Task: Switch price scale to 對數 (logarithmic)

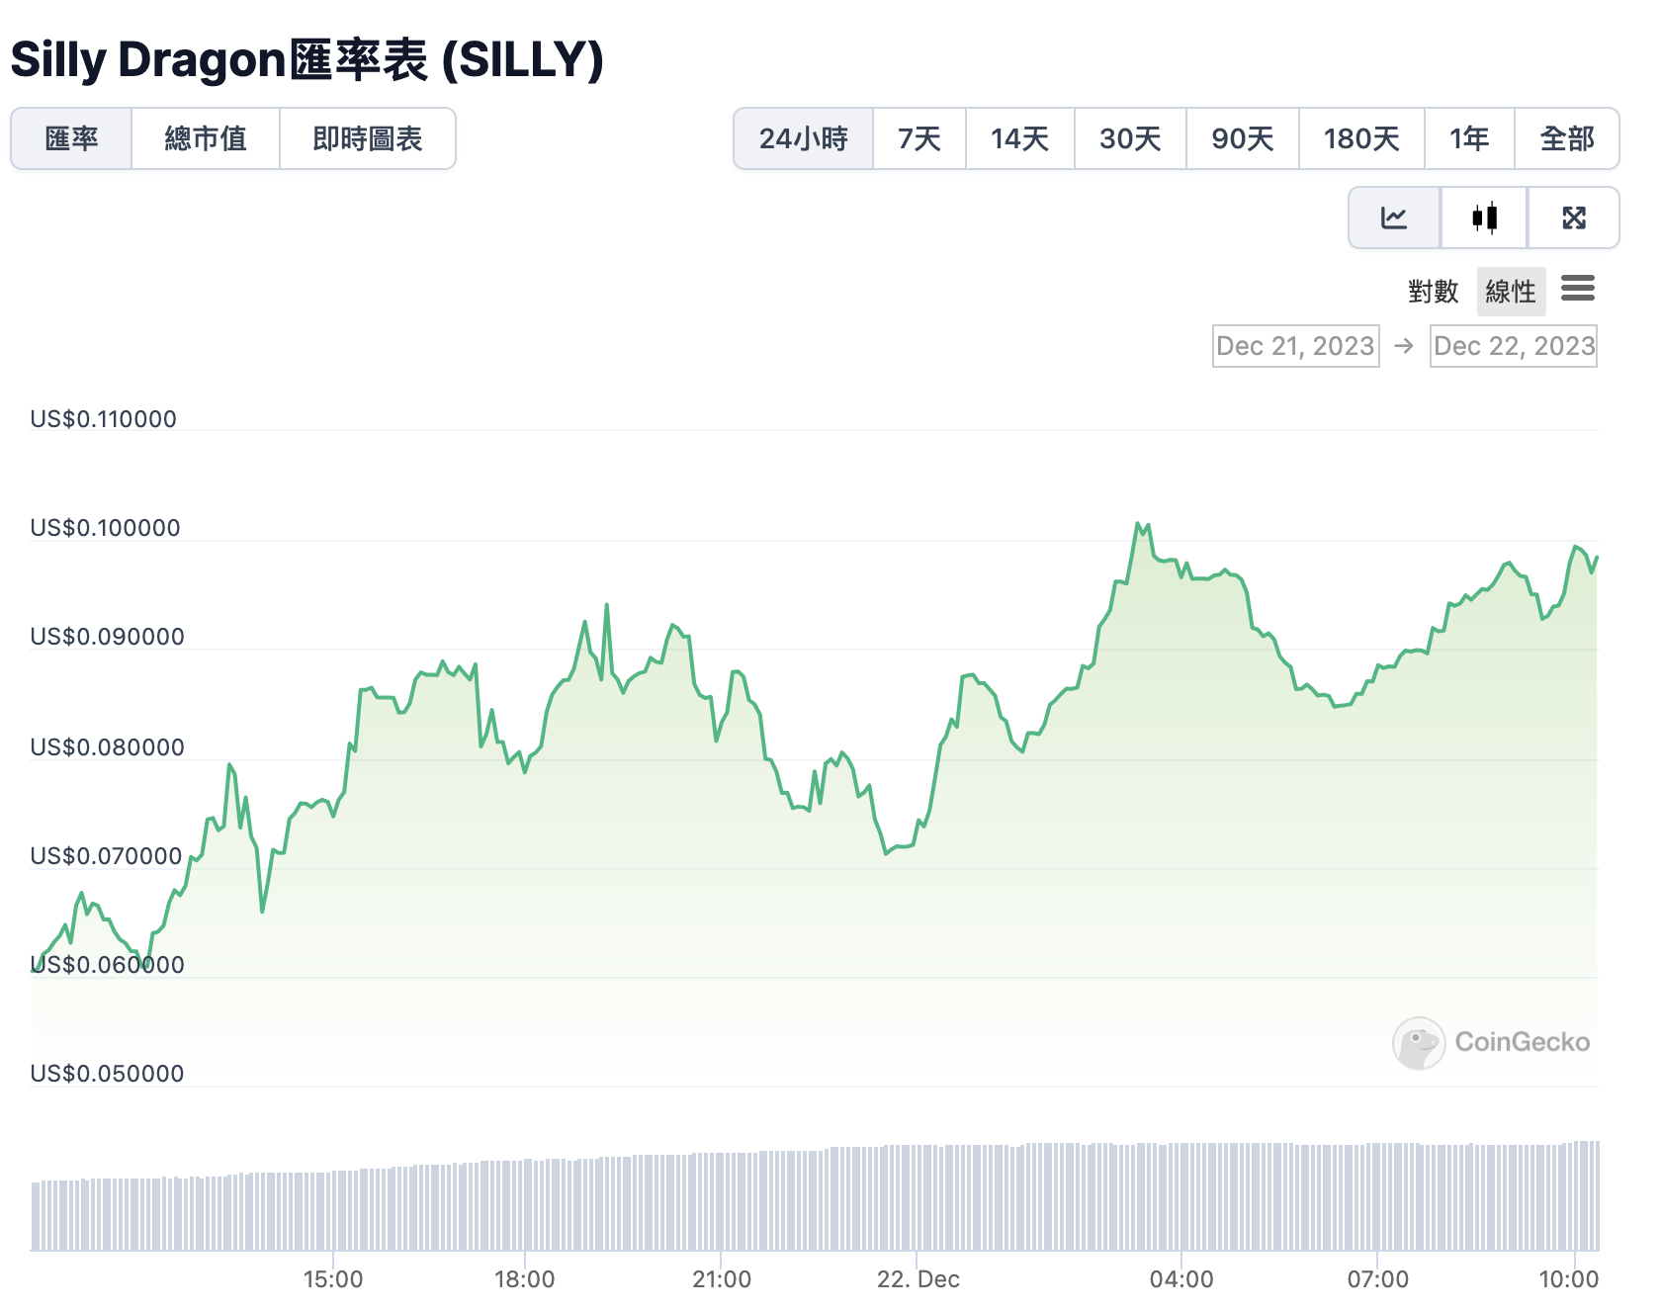Action: (1435, 292)
